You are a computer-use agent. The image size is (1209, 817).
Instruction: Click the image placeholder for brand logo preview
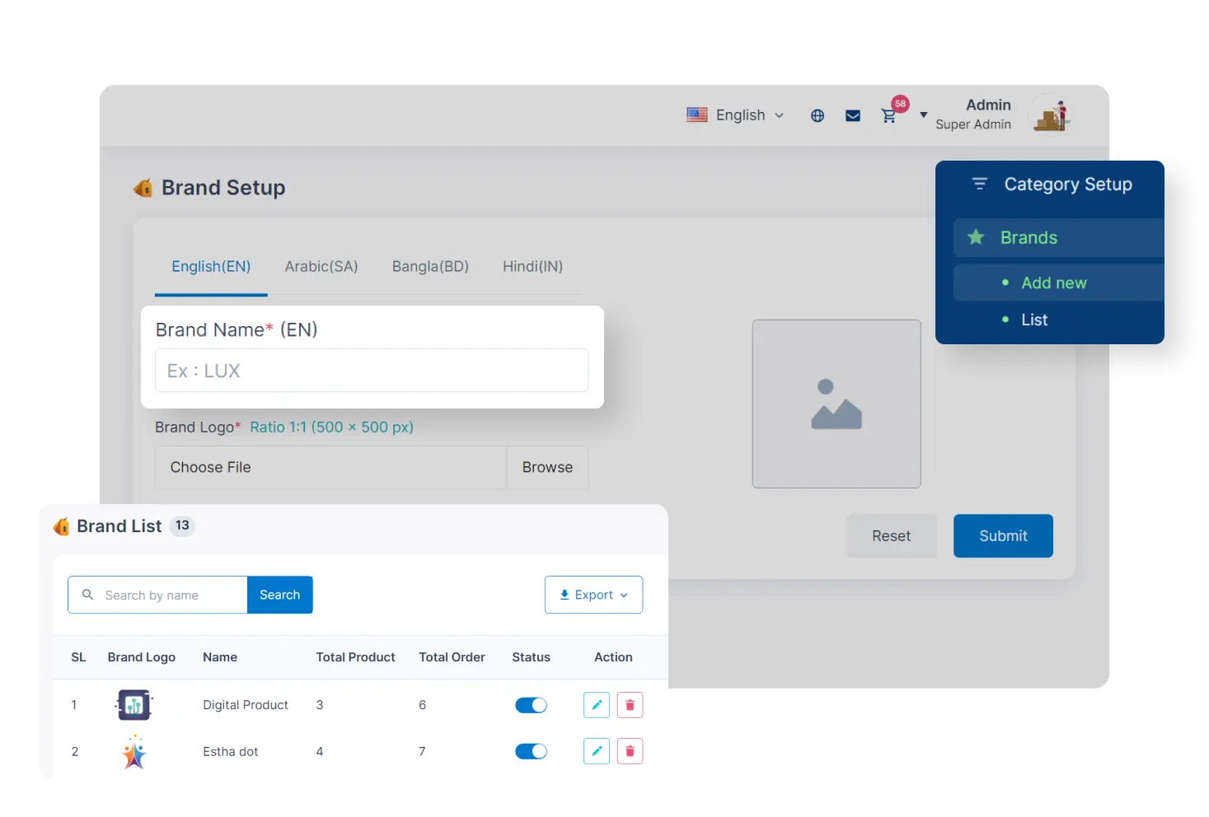click(836, 404)
